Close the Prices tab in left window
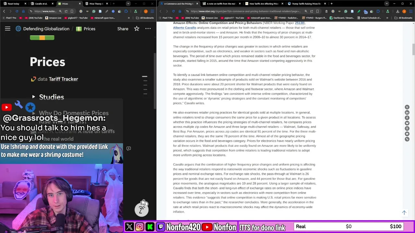Viewport: 415px width, 233px height. coord(80,4)
